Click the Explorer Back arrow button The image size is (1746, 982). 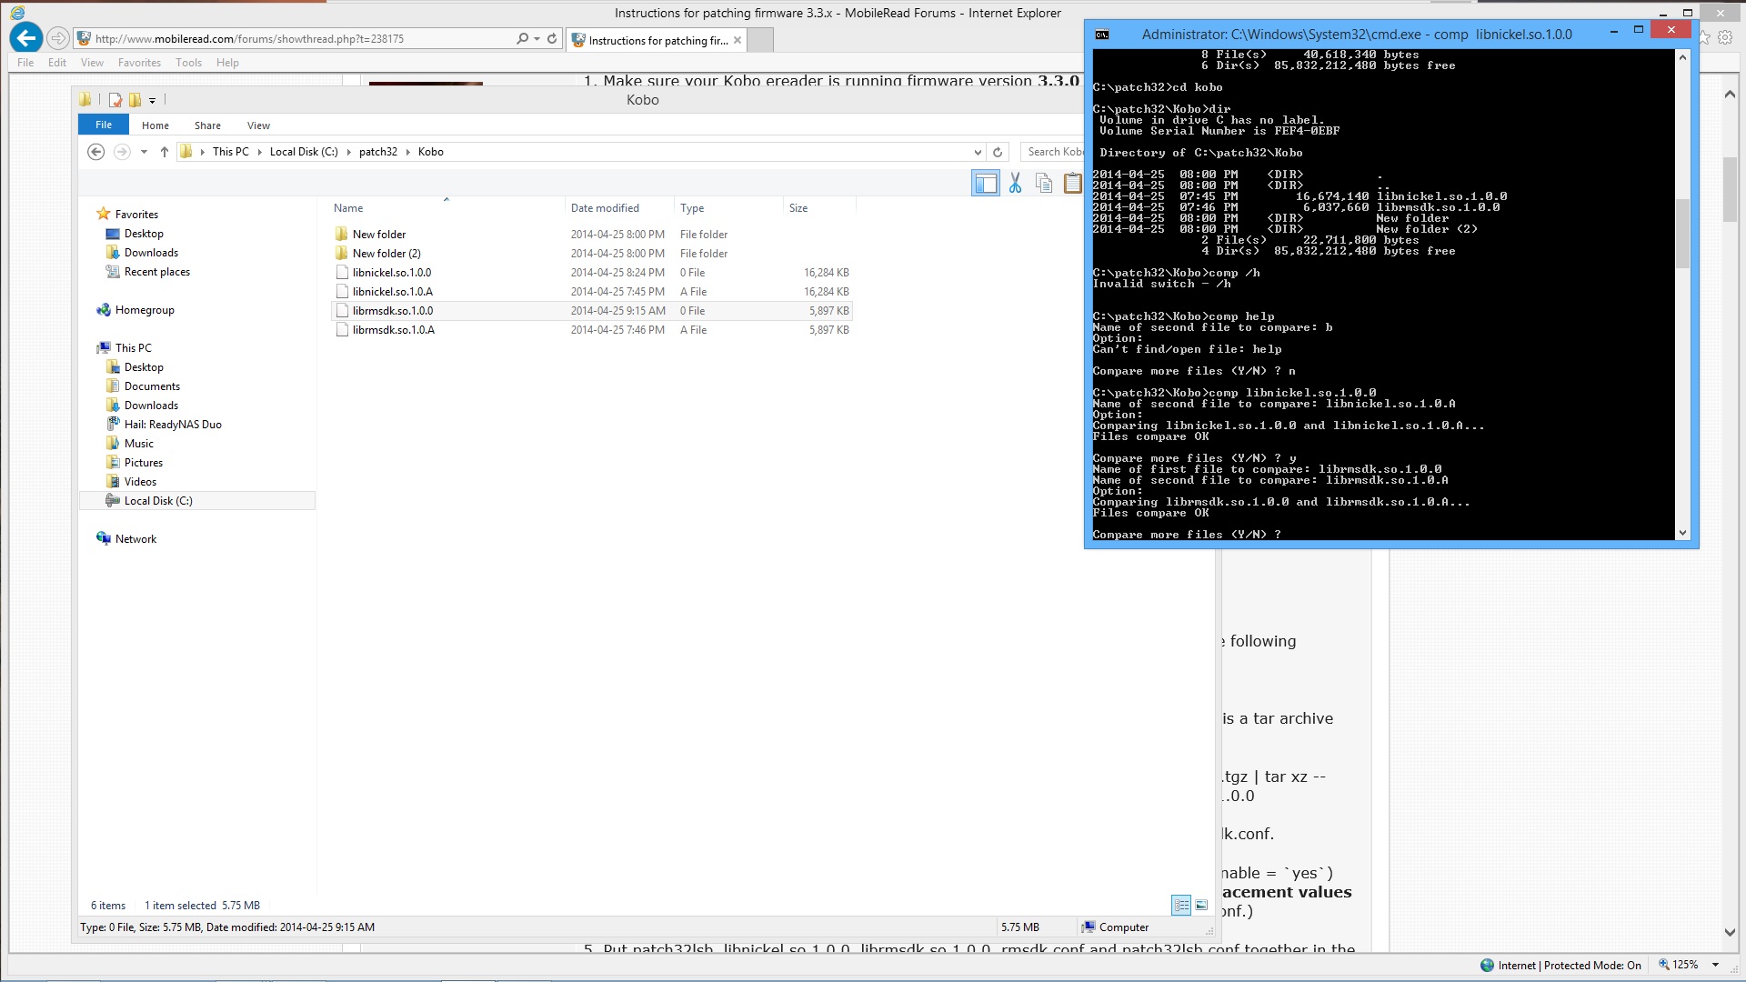pos(95,152)
